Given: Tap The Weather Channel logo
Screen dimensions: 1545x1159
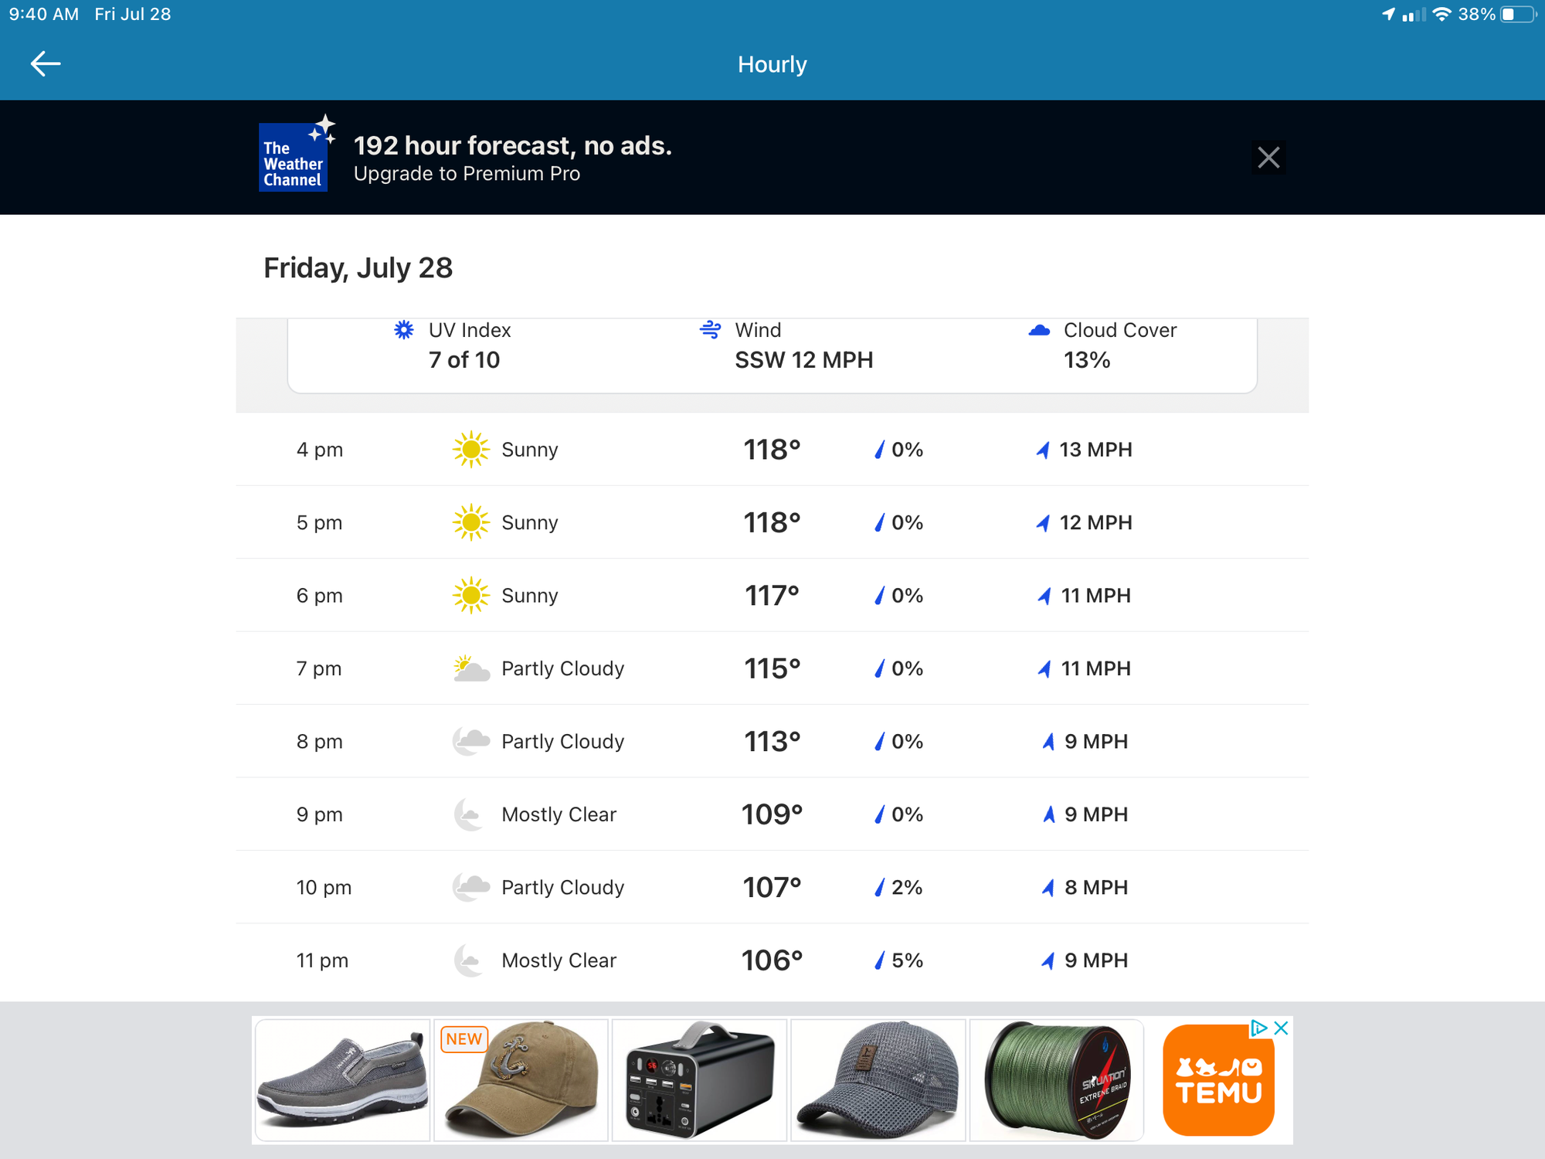Looking at the screenshot, I should pyautogui.click(x=294, y=157).
